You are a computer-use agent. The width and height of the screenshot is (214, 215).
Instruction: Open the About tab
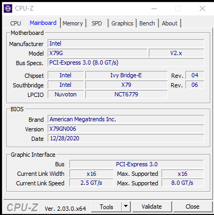170,23
